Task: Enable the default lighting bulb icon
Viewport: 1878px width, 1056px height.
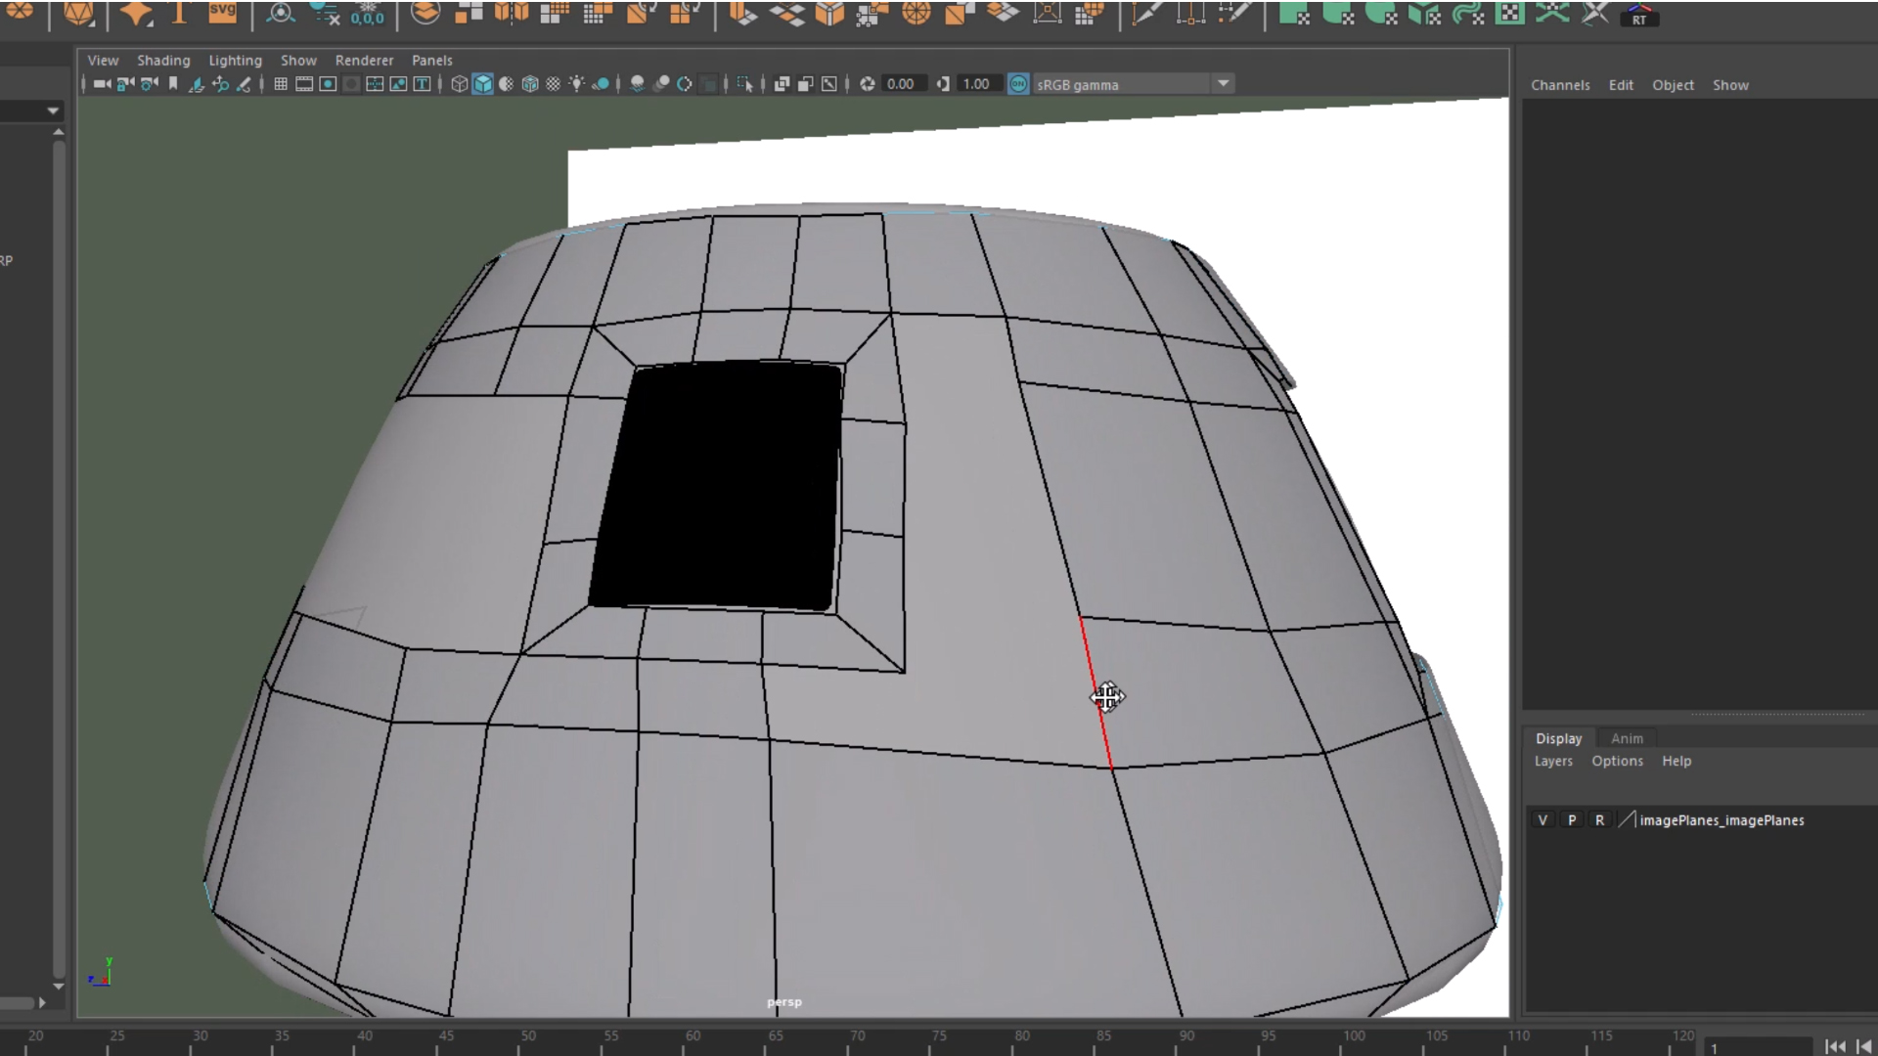Action: 576,84
